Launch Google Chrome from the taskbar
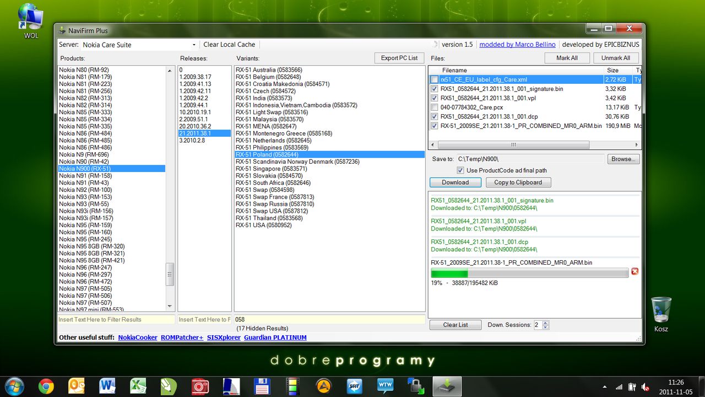The image size is (705, 397). click(46, 387)
